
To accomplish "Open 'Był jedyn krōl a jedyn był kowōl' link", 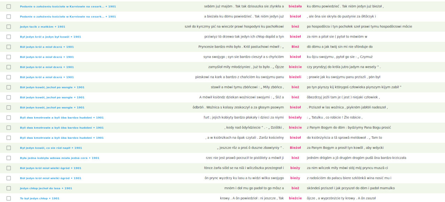I will [50, 37].
